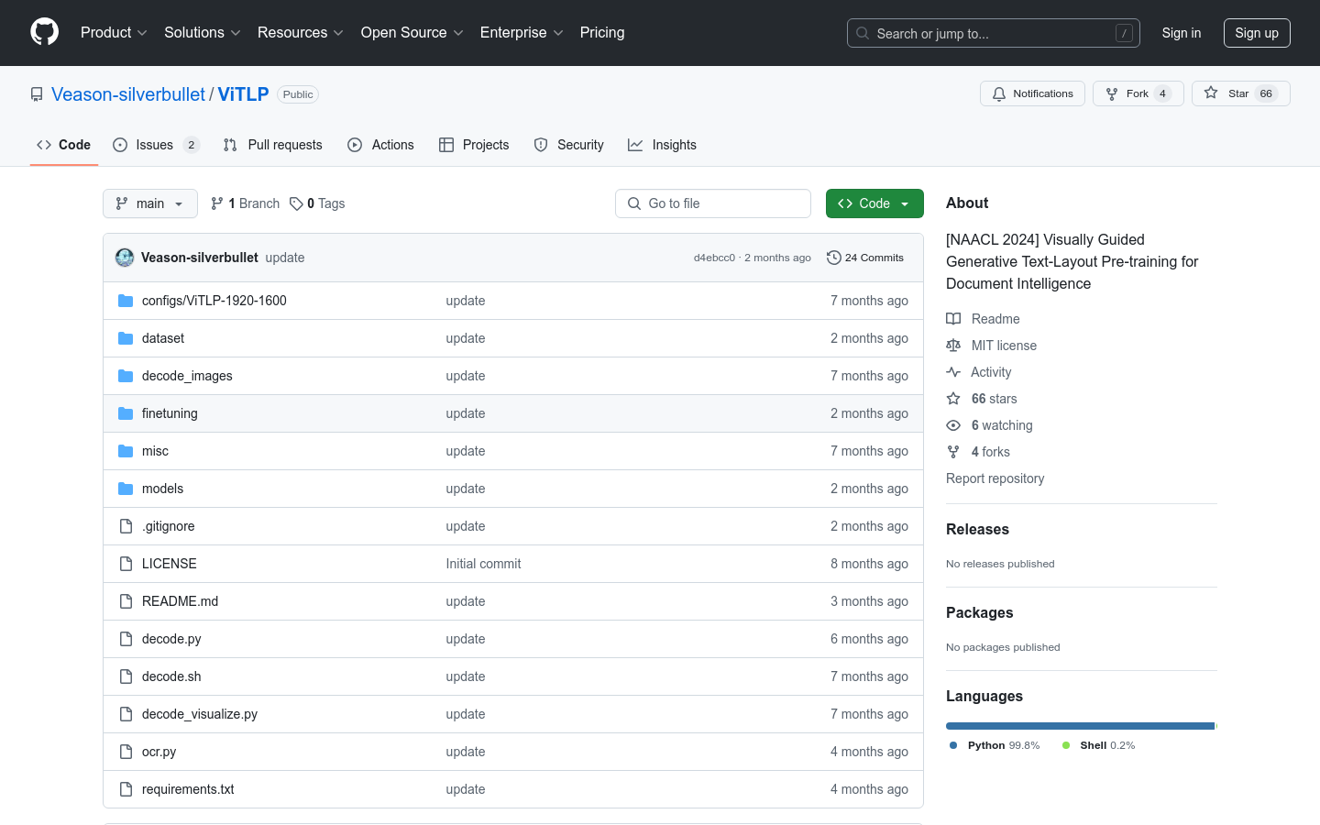The height and width of the screenshot is (825, 1320).
Task: Expand the Open Source menu
Action: (x=412, y=33)
